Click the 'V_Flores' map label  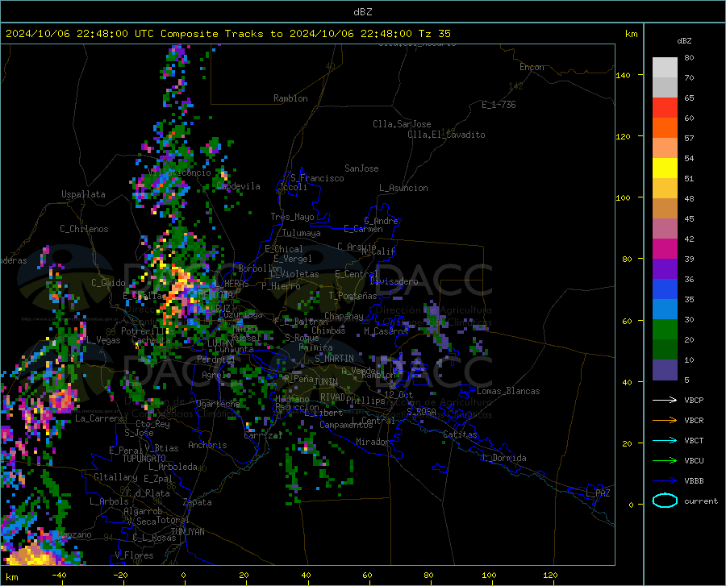pyautogui.click(x=134, y=555)
